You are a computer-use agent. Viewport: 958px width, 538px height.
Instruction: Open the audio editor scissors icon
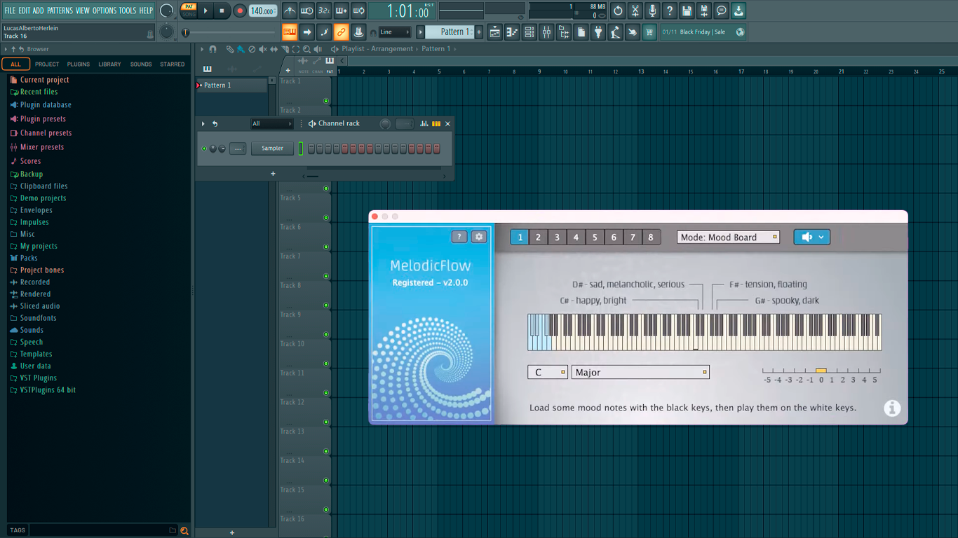click(635, 11)
